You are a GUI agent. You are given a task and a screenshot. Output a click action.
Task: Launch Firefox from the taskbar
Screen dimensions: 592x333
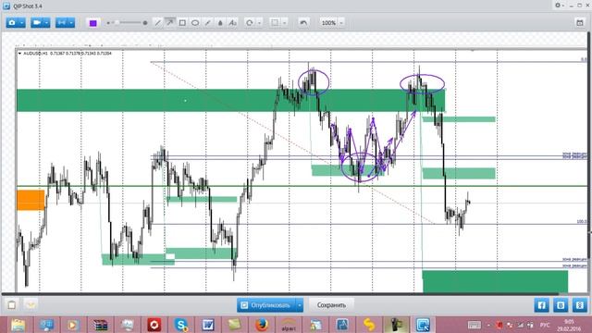(x=262, y=325)
